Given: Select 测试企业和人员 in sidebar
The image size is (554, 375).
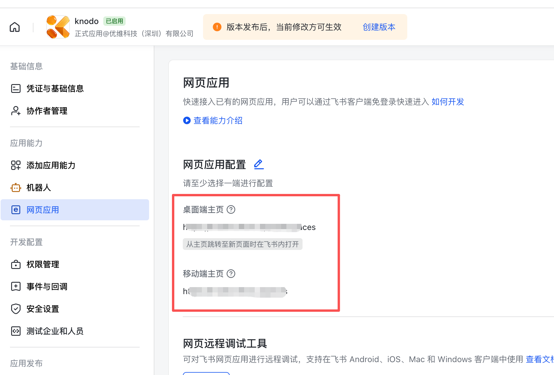Looking at the screenshot, I should coord(55,331).
